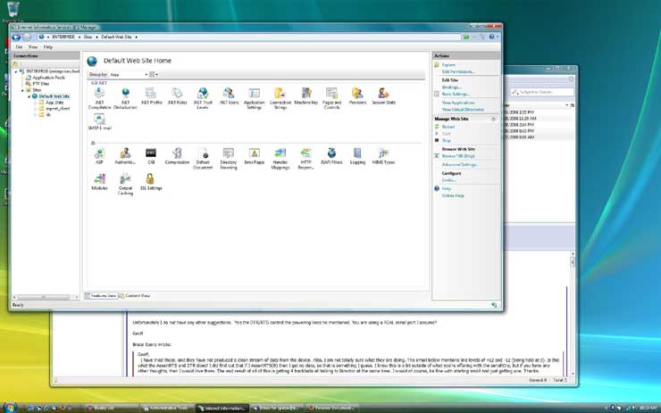Open the Directory Browsing feature
661x413 pixels.
[x=229, y=158]
